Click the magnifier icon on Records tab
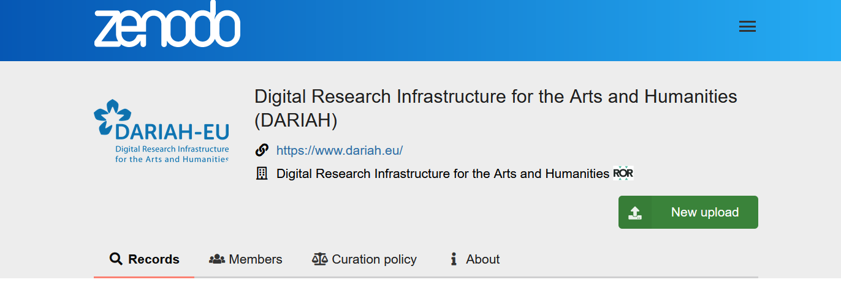The image size is (841, 285). [x=116, y=259]
